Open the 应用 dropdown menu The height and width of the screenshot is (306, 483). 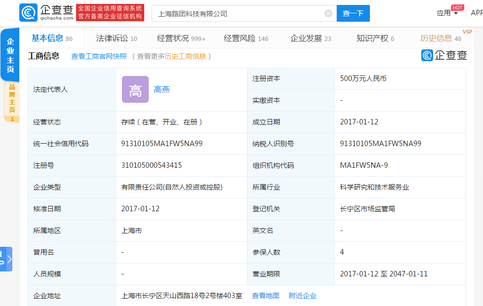(447, 13)
